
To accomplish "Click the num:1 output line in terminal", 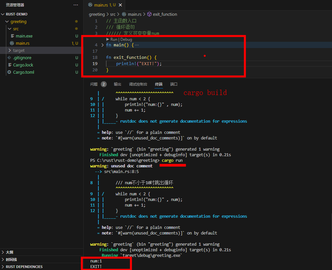I will pos(96,261).
